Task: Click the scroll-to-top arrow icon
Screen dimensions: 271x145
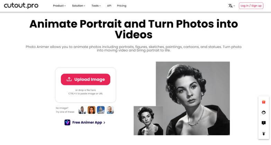Action: tap(263, 134)
